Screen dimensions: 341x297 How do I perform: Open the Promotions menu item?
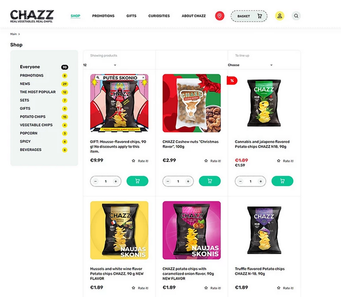pyautogui.click(x=103, y=16)
